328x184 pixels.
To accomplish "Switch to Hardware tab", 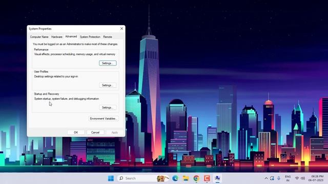I will coord(57,37).
